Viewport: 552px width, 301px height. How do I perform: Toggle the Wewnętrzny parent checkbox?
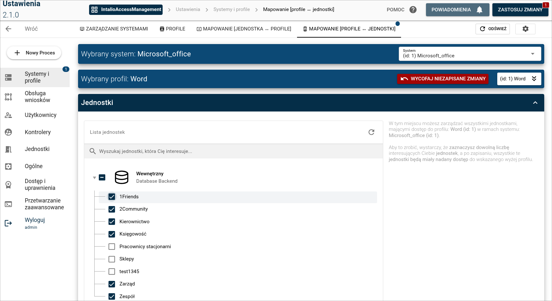coord(102,178)
